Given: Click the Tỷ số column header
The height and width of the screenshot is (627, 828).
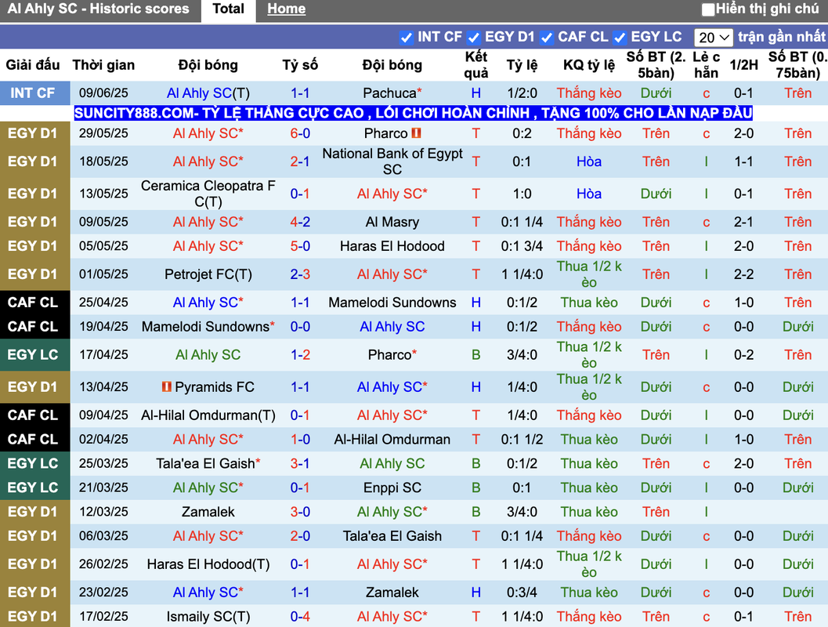Looking at the screenshot, I should 300,65.
